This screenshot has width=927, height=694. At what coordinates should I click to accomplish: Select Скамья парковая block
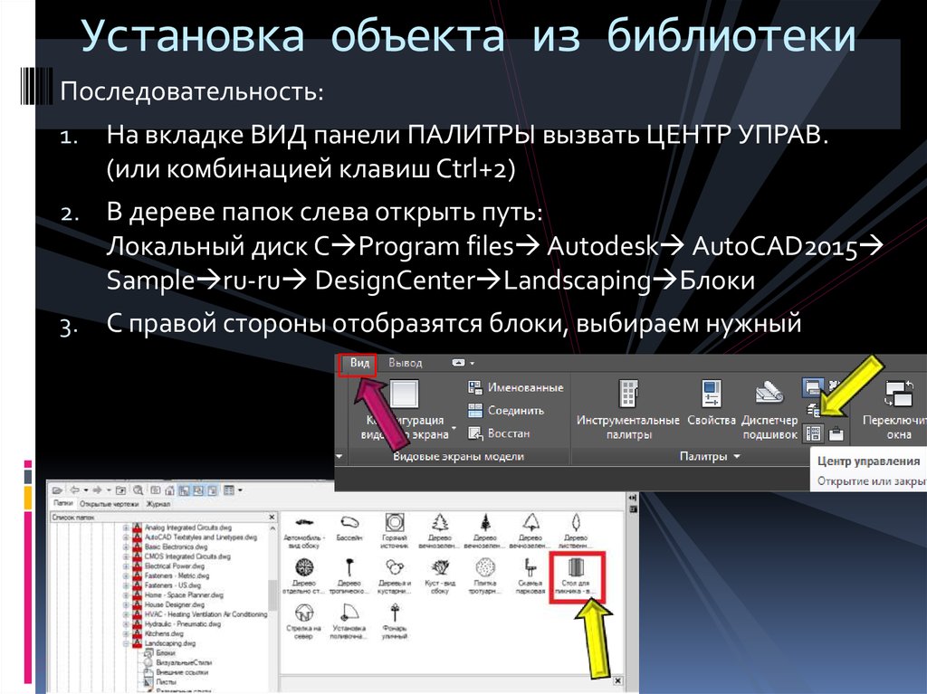point(530,577)
